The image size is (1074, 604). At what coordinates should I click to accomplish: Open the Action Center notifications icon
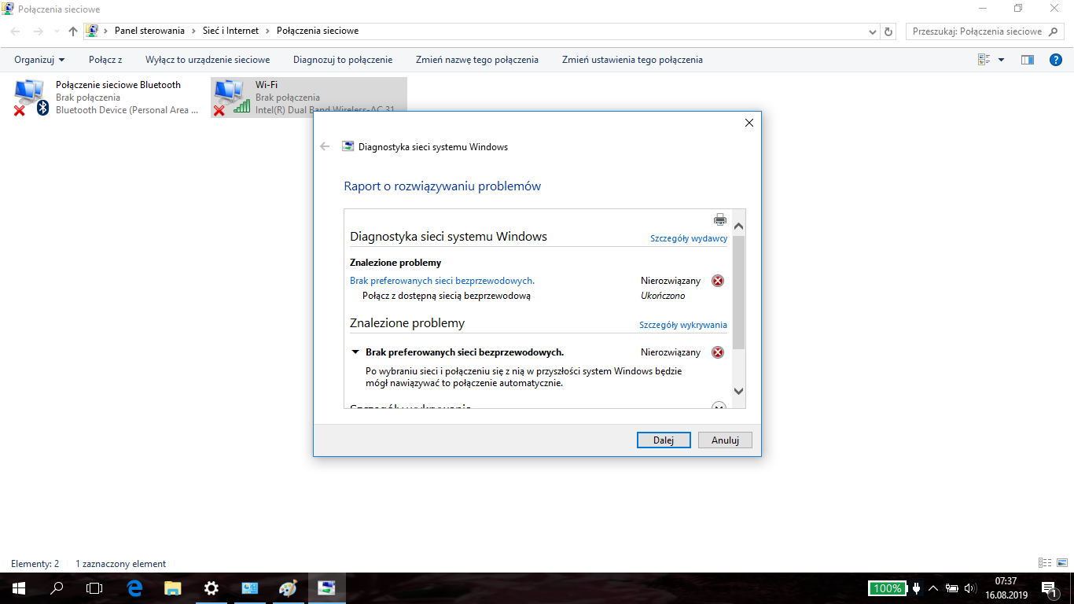tap(1049, 588)
